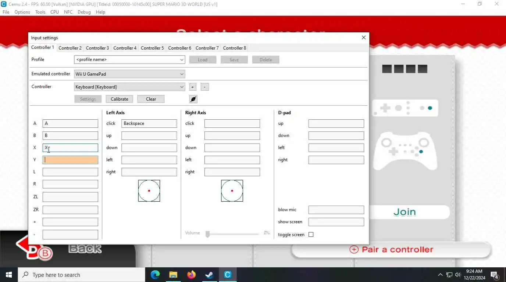
Task: Open the CPU menu
Action: coord(54,12)
